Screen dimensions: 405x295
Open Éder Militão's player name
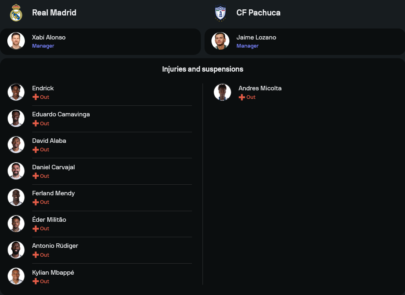49,220
